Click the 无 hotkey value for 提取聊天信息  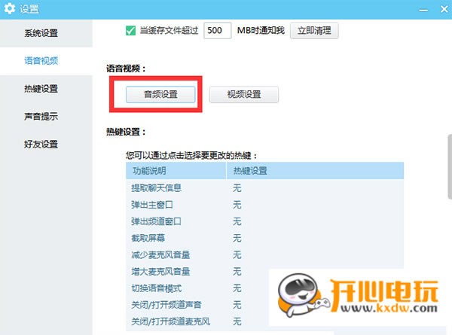pyautogui.click(x=237, y=188)
